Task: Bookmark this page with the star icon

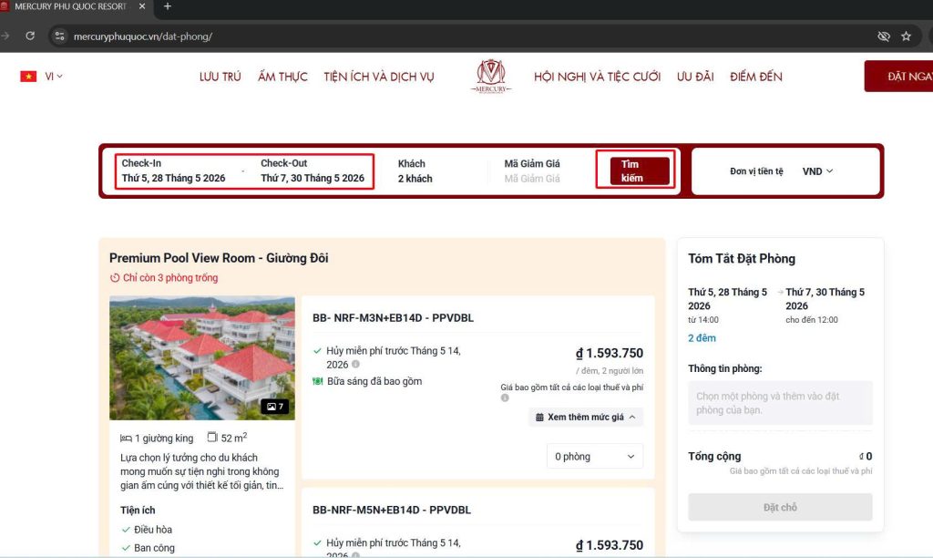Action: [x=906, y=36]
